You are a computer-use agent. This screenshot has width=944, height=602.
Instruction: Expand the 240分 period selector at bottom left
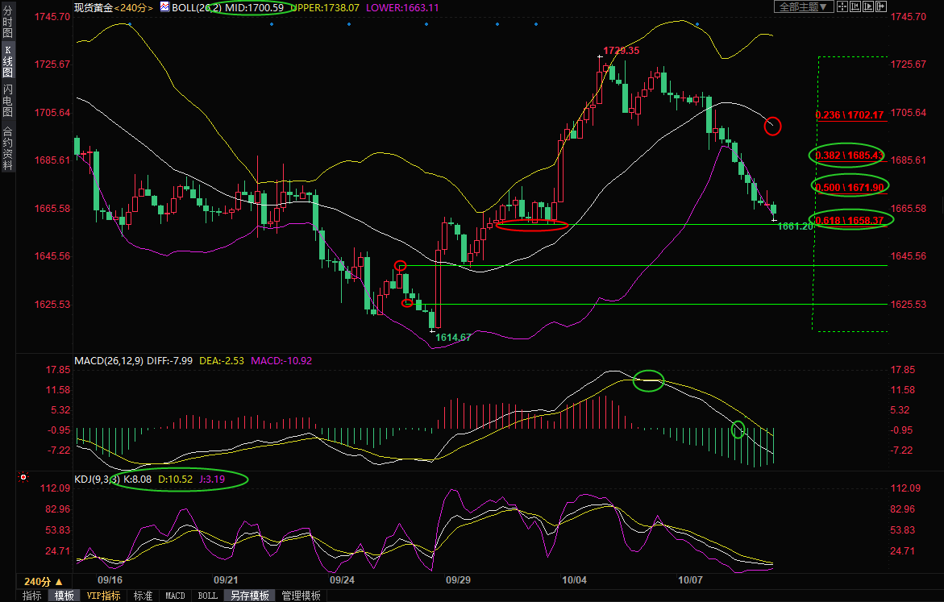pyautogui.click(x=42, y=581)
